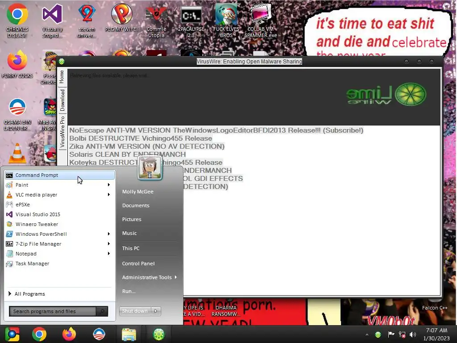Open Molly McGee user folder link
457x343 pixels.
click(x=137, y=192)
